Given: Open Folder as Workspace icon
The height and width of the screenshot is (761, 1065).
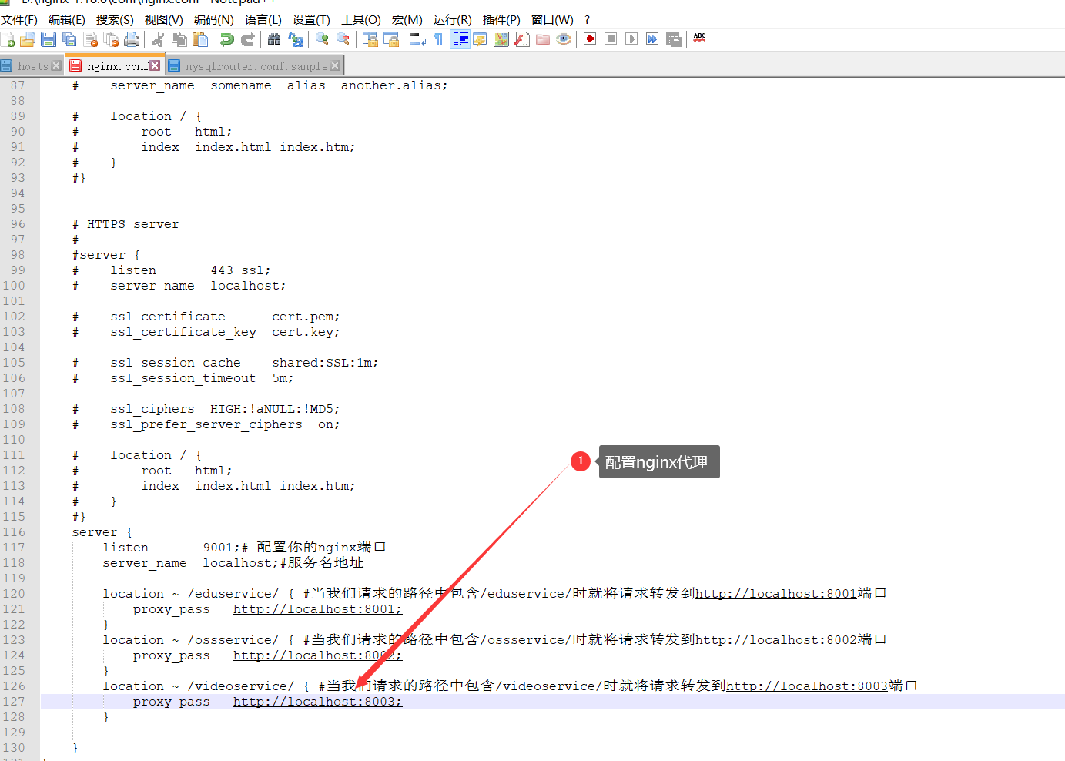Looking at the screenshot, I should click(x=543, y=39).
